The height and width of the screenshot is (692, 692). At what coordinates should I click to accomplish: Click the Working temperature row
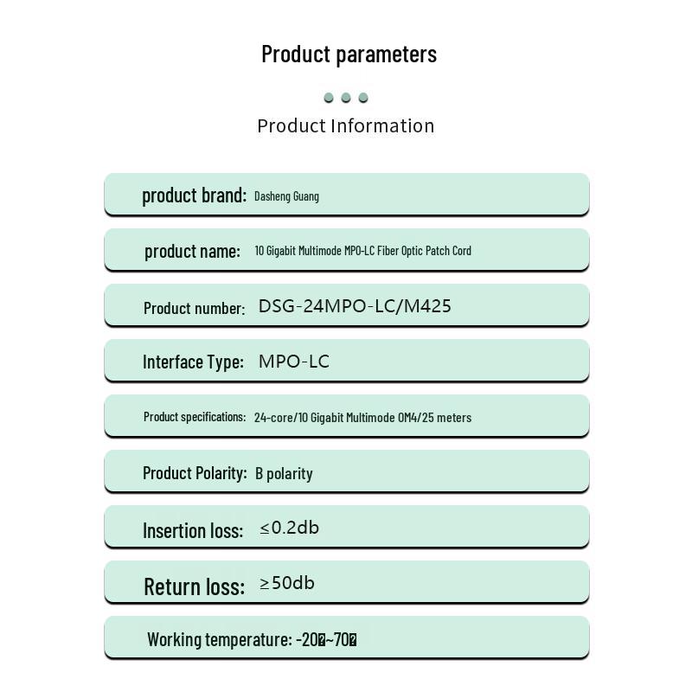click(347, 638)
